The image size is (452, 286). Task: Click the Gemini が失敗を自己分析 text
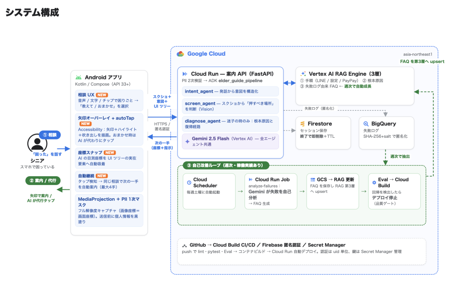coord(270,195)
